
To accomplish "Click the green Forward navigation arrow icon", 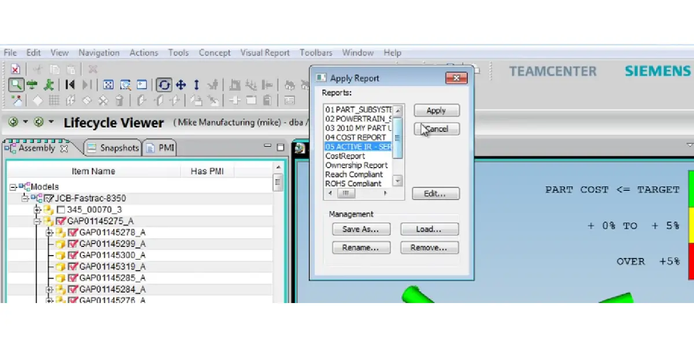I will [39, 122].
